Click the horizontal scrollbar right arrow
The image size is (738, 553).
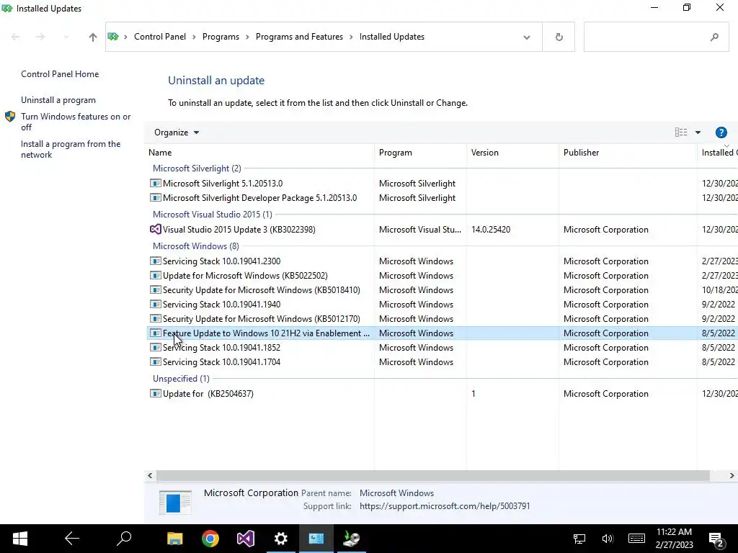[732, 475]
